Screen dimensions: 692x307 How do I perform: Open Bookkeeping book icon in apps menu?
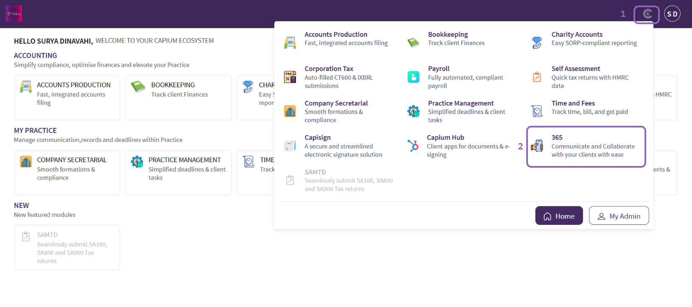click(x=413, y=42)
